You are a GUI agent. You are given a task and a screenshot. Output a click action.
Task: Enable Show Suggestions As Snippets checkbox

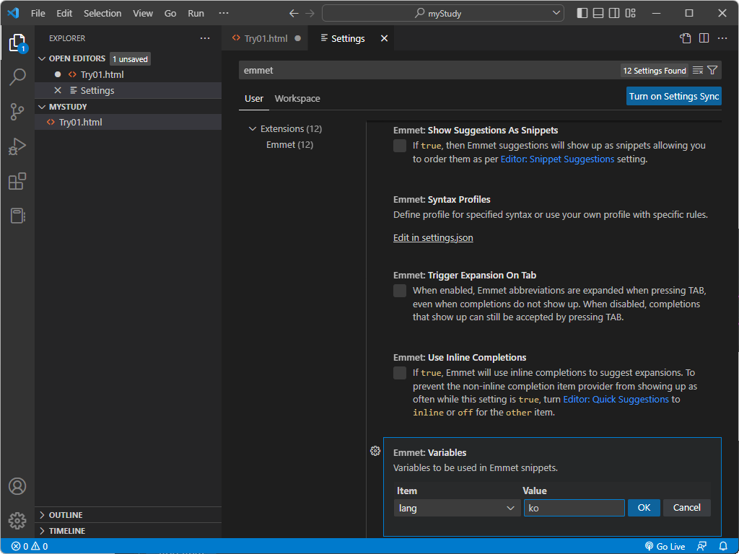(x=400, y=146)
